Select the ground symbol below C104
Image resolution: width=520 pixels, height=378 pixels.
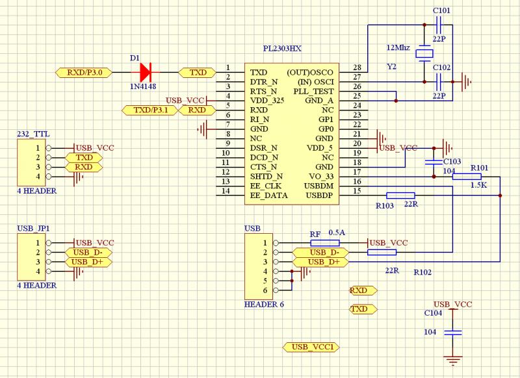(x=452, y=360)
